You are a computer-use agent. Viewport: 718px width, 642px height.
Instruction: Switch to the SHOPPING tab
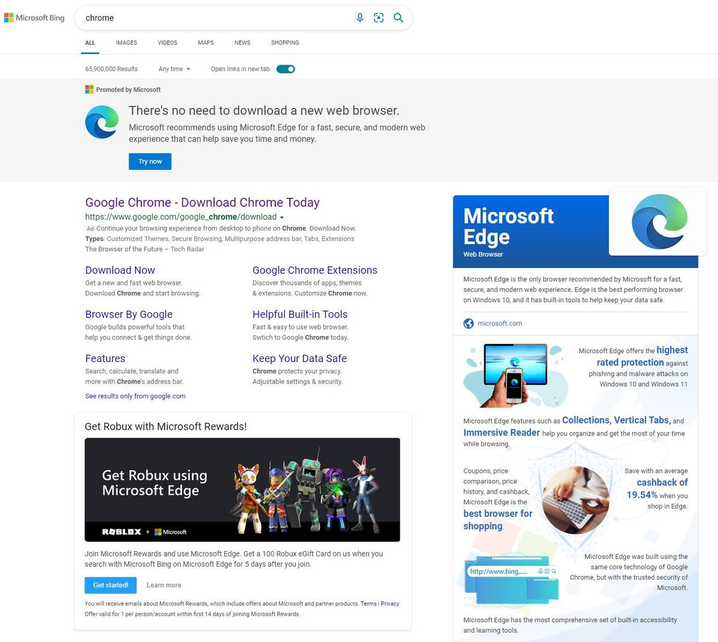(x=285, y=42)
